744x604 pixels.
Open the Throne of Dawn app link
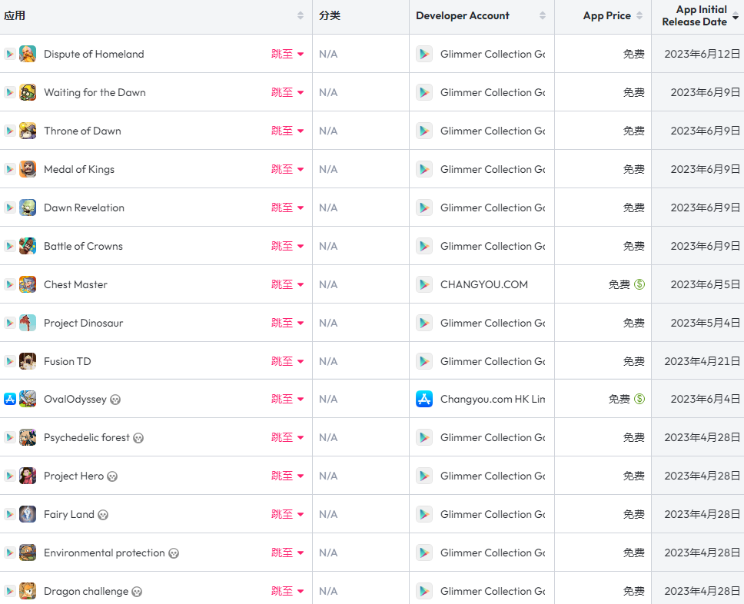point(82,131)
